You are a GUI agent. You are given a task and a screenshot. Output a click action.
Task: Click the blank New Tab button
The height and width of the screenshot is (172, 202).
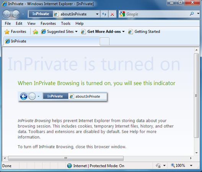click(104, 41)
